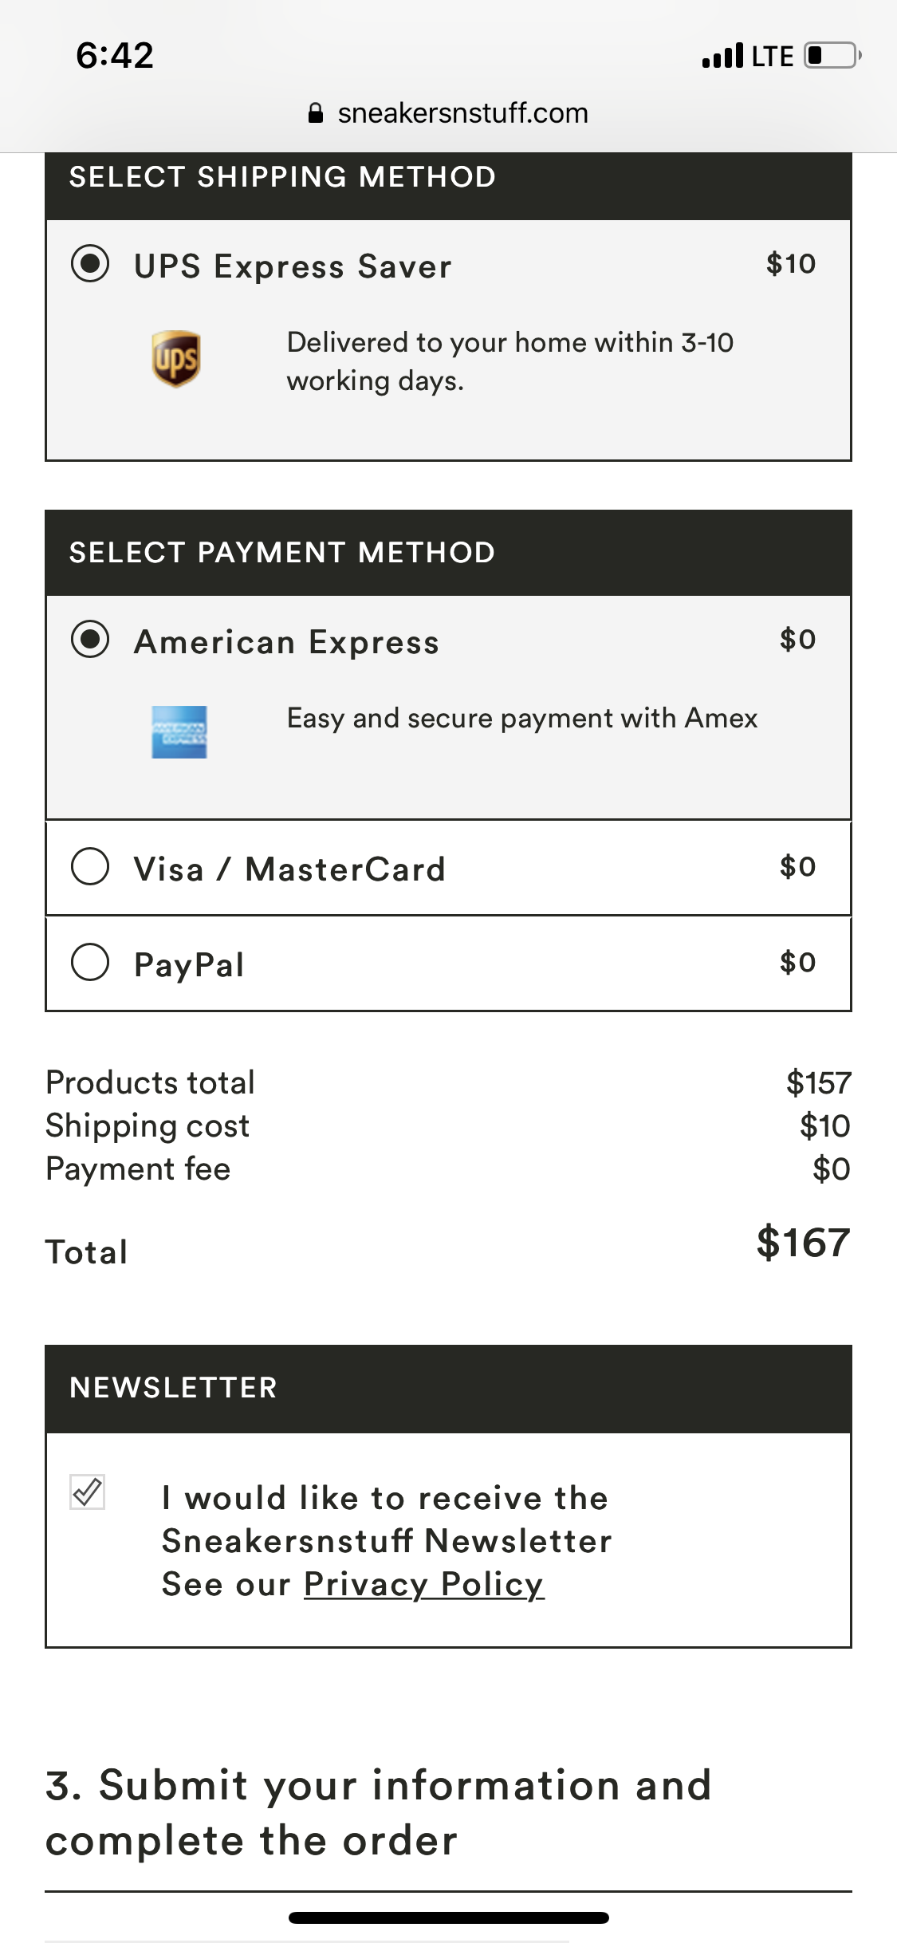The image size is (897, 1943).
Task: Select the UPS Express Saver radio button
Action: point(90,264)
